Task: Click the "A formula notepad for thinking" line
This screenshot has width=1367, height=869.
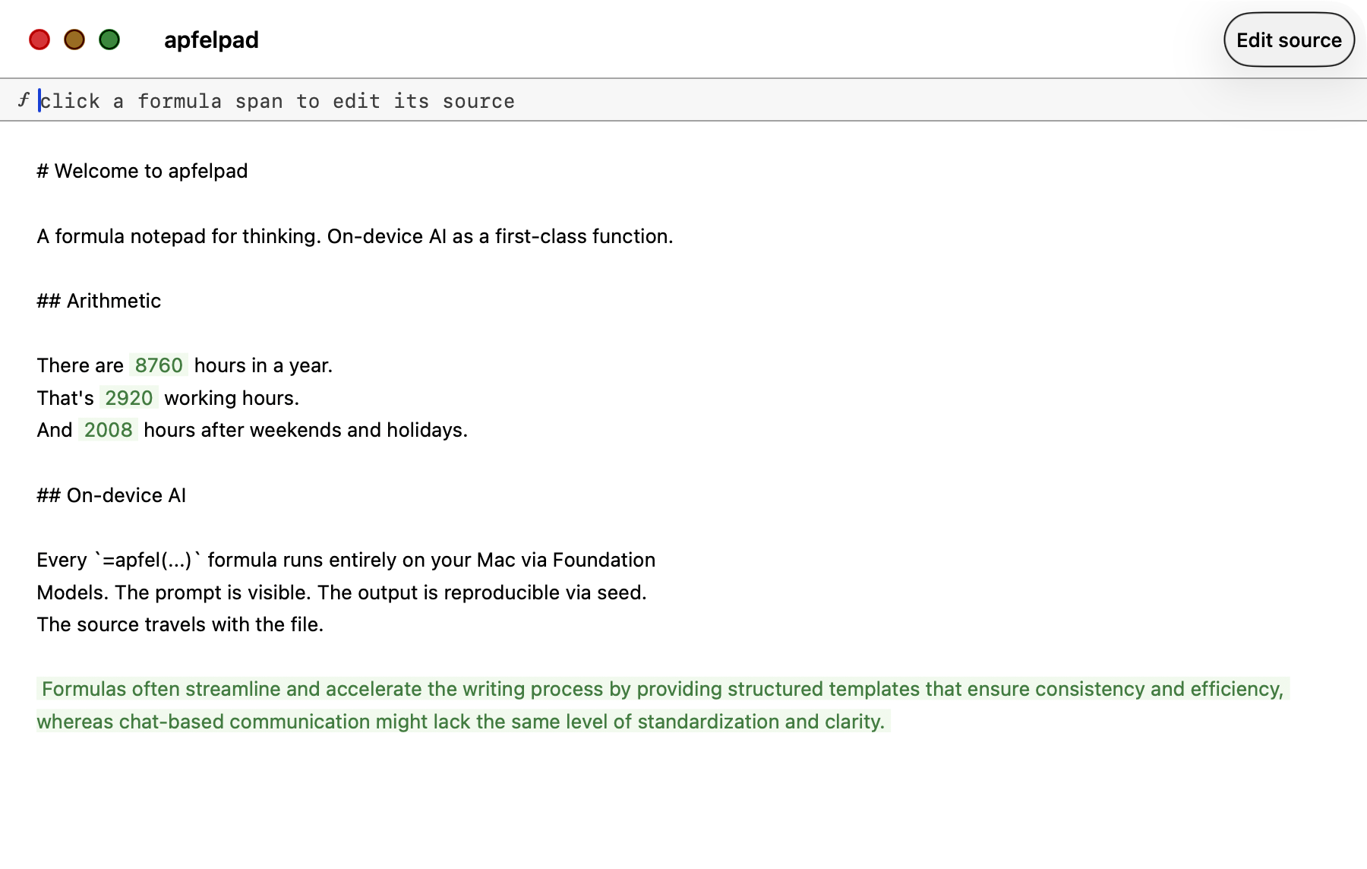Action: click(355, 236)
